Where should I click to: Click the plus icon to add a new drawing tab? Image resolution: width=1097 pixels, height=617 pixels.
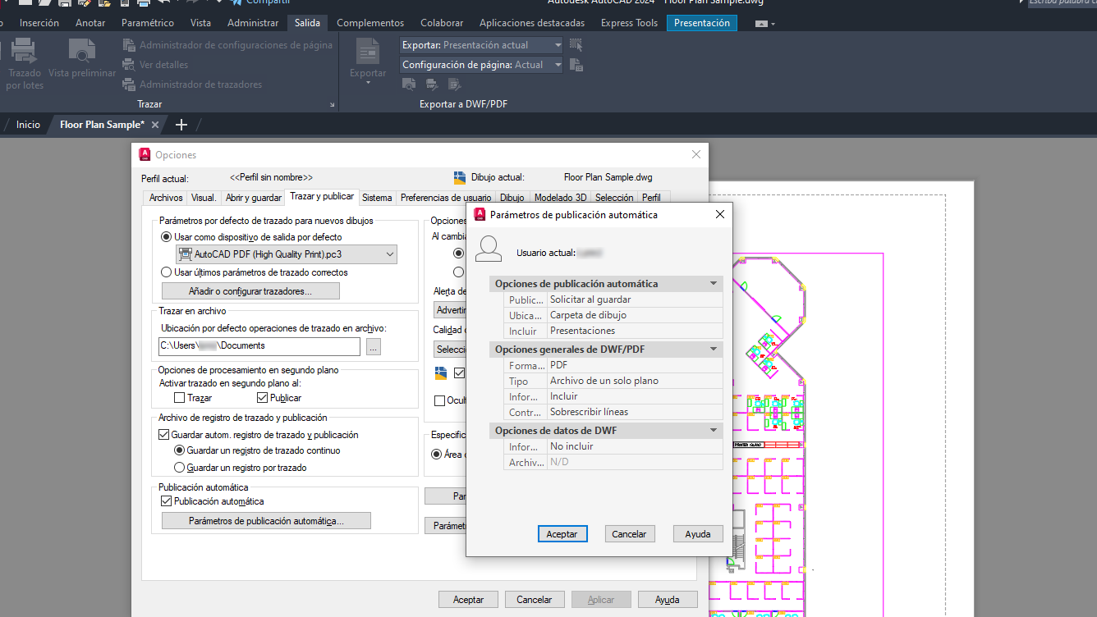[x=181, y=125]
